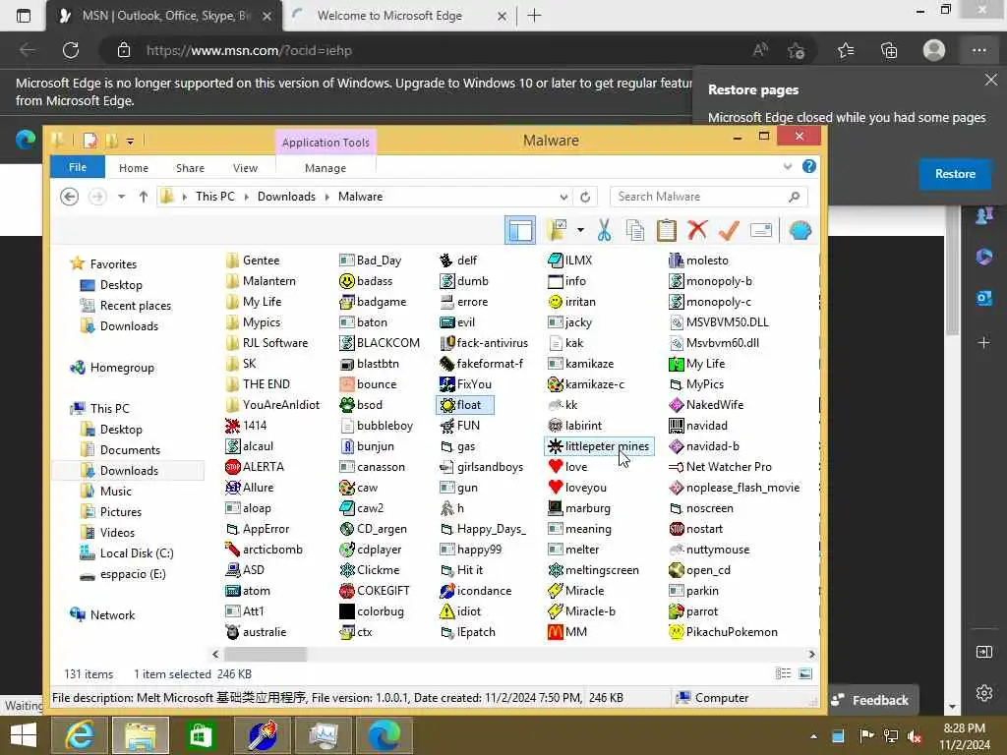Click the Rename toolbar icon
Viewport: 1007px width, 755px height.
760,230
